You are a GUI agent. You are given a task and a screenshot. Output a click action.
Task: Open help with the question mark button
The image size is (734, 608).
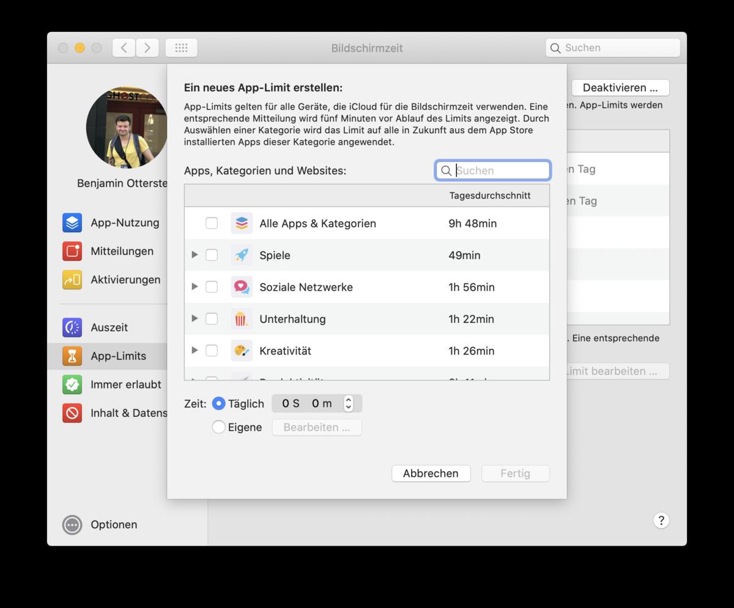click(x=661, y=520)
